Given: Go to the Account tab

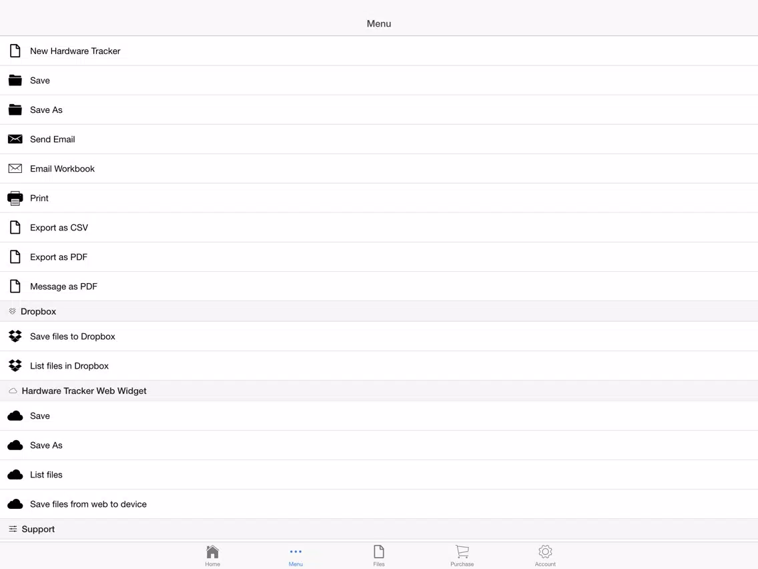Looking at the screenshot, I should coord(545,556).
